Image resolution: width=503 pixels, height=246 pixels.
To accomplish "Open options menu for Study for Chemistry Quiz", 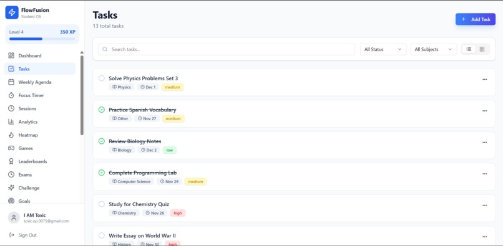I will 484,205.
